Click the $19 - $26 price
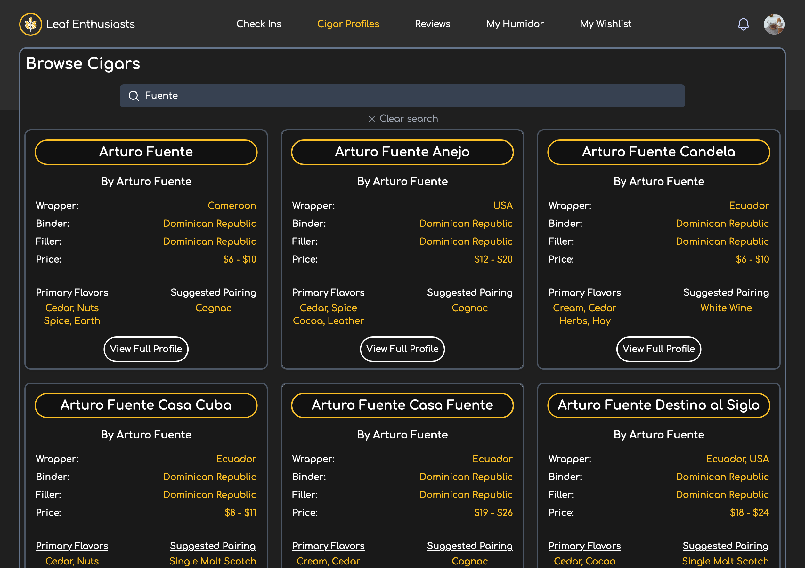The image size is (805, 568). (493, 512)
